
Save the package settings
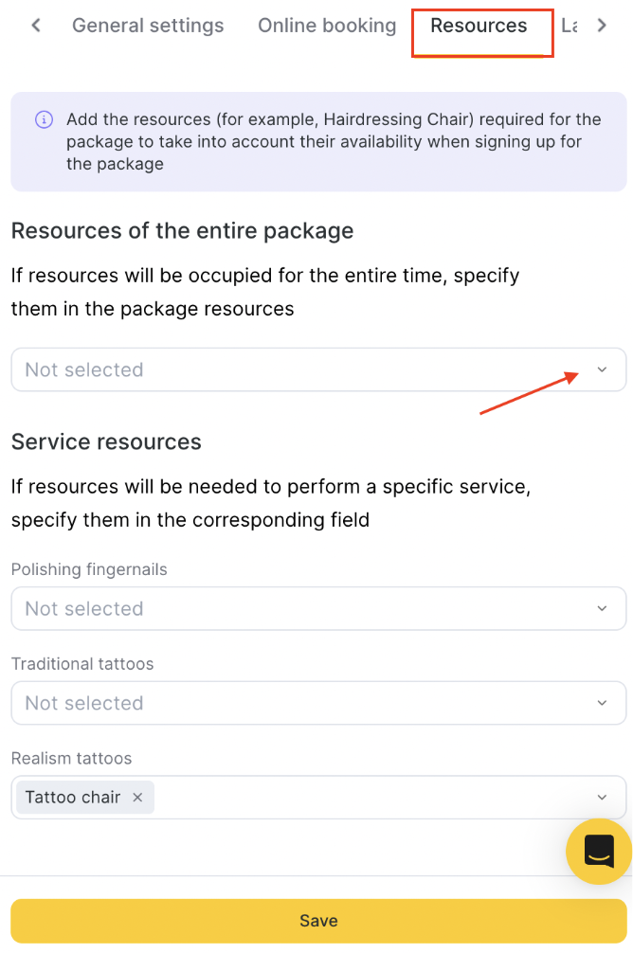(x=318, y=921)
